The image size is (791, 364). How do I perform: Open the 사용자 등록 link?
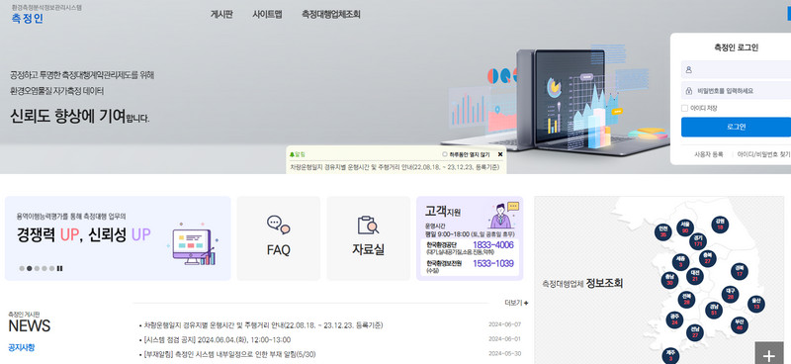coord(709,154)
